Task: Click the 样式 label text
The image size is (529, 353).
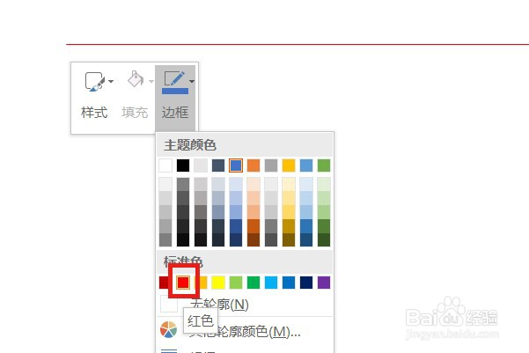Action: (x=94, y=113)
